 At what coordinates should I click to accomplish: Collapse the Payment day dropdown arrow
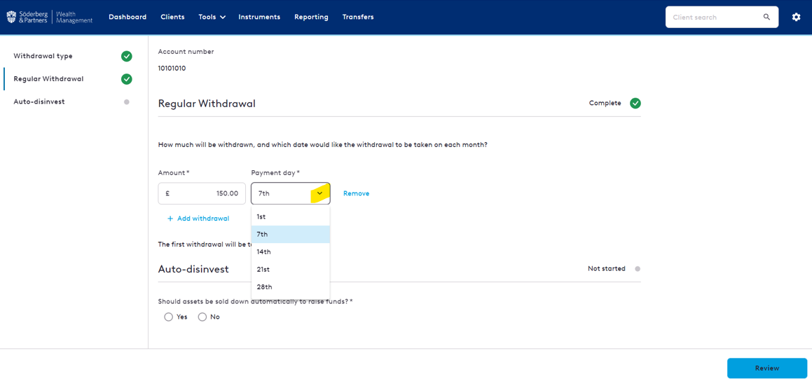[320, 193]
